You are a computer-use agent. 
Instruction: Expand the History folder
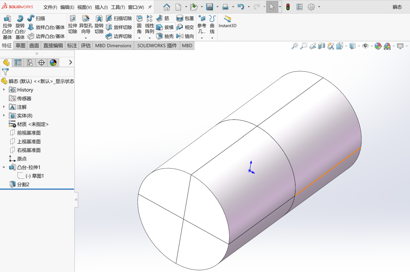click(4, 89)
